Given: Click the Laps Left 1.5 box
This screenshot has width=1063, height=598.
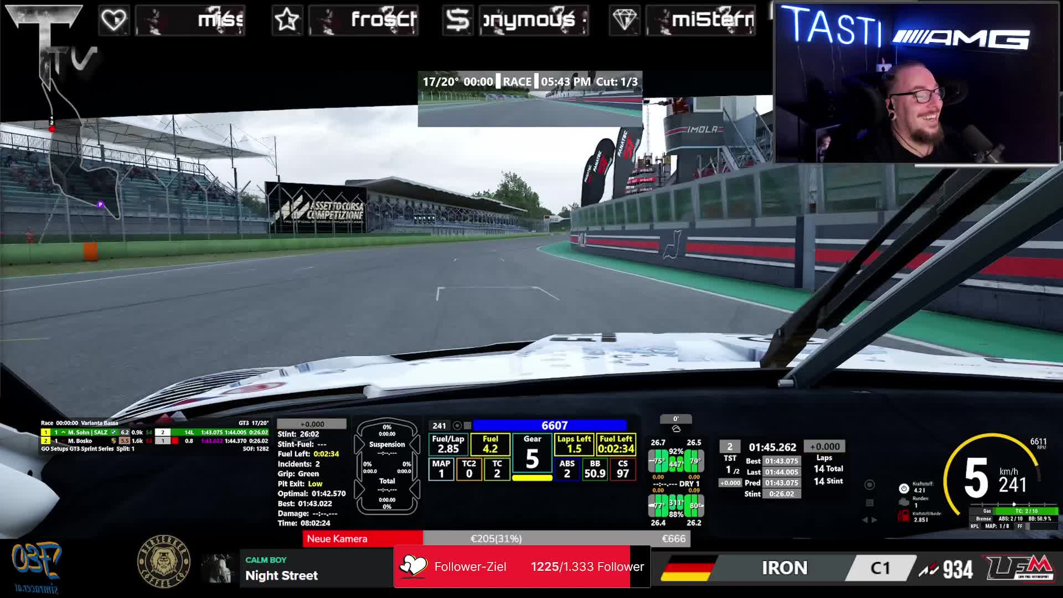Looking at the screenshot, I should point(574,444).
